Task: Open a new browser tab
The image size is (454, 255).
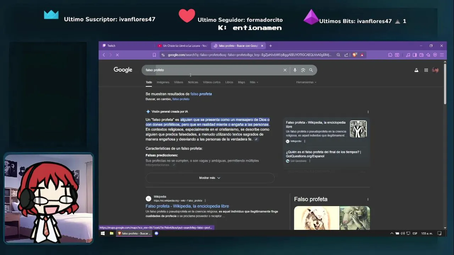Action: tap(270, 46)
